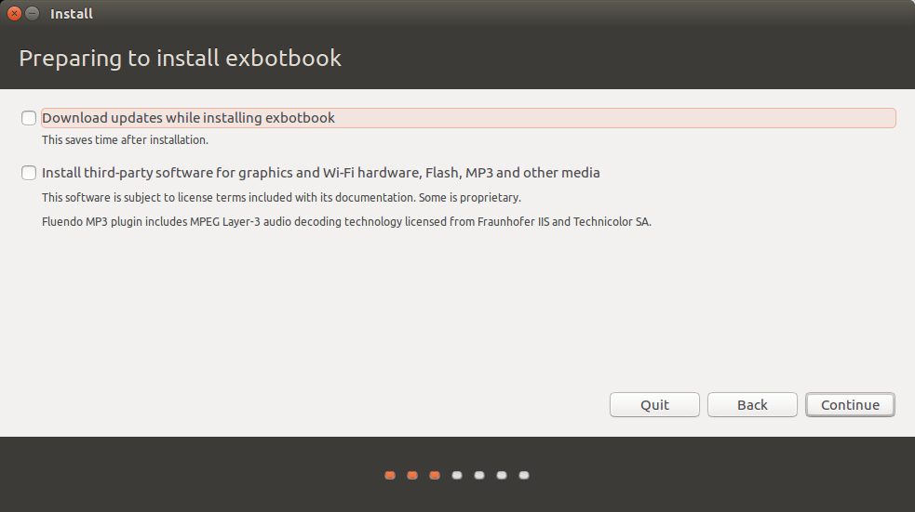This screenshot has width=915, height=512.
Task: Close the Install window
Action: [15, 13]
